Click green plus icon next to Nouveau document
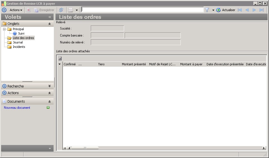Viewport: 269px width, 158px height. [x=48, y=107]
